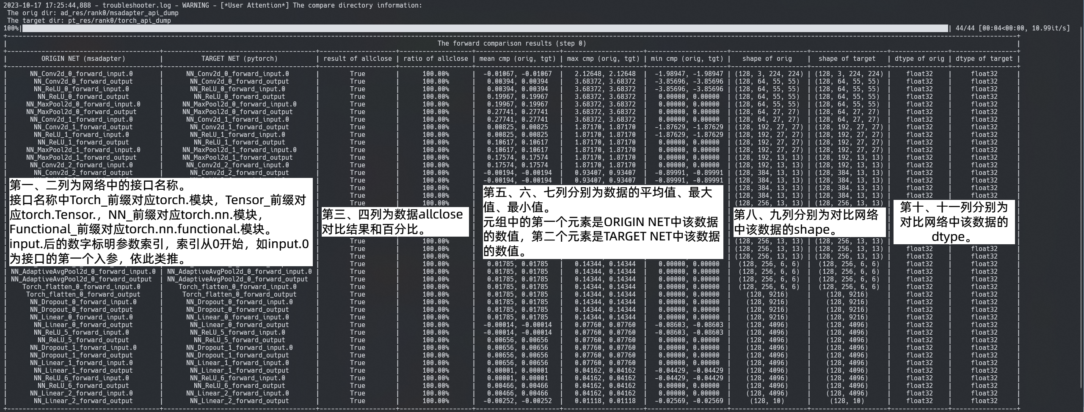The image size is (1084, 412).
Task: Select NN_Dropout_0_forward_input.0 in the ORIGIN NET column
Action: coord(83,302)
